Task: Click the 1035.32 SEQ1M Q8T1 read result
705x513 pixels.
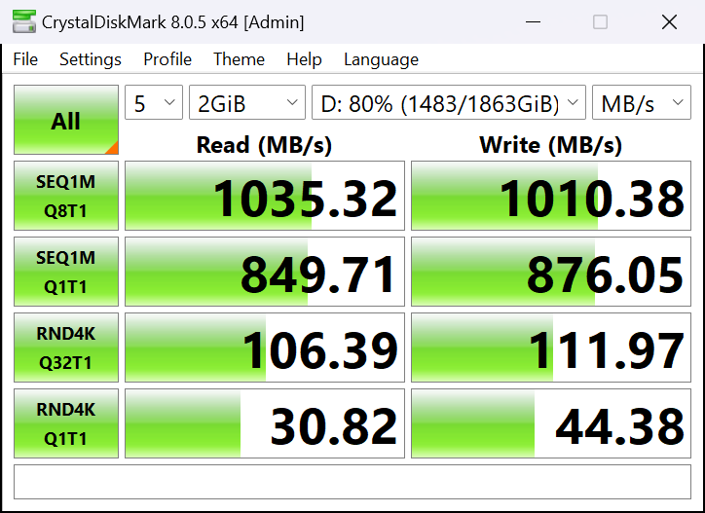Action: [x=265, y=196]
